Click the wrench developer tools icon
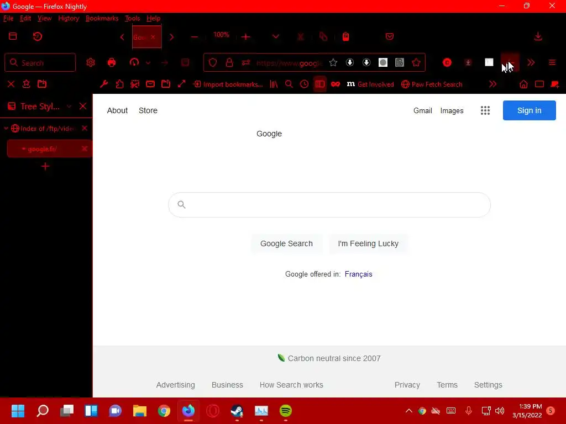This screenshot has width=566, height=424. click(x=104, y=84)
